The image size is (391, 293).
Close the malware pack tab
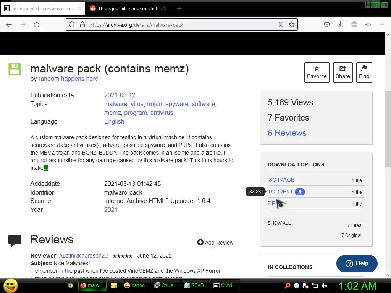click(x=79, y=8)
